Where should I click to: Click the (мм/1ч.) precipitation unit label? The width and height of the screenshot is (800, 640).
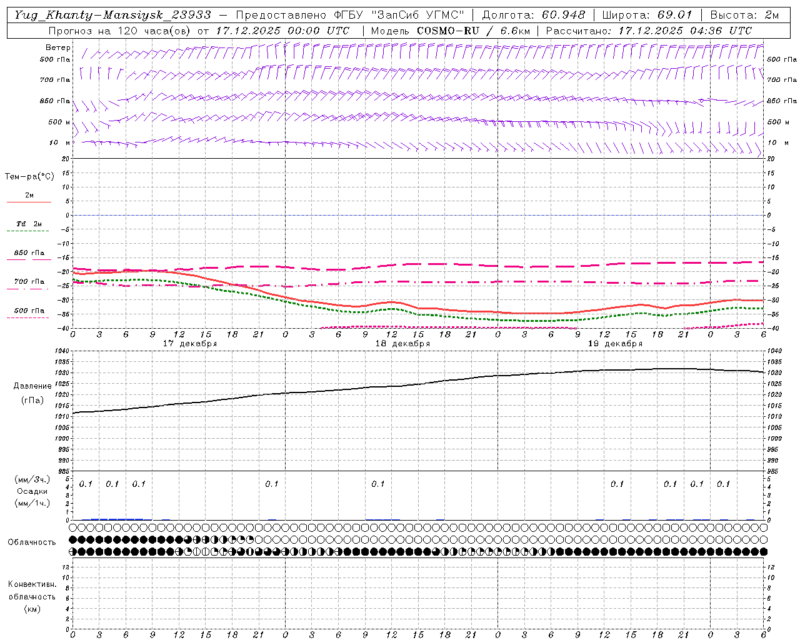coord(32,503)
